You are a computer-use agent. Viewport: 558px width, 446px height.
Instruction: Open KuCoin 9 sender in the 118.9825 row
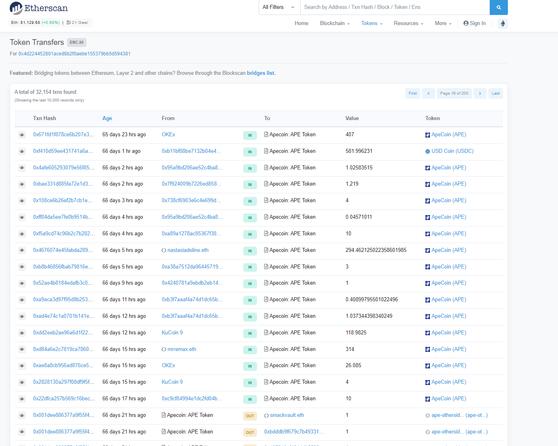(x=172, y=333)
